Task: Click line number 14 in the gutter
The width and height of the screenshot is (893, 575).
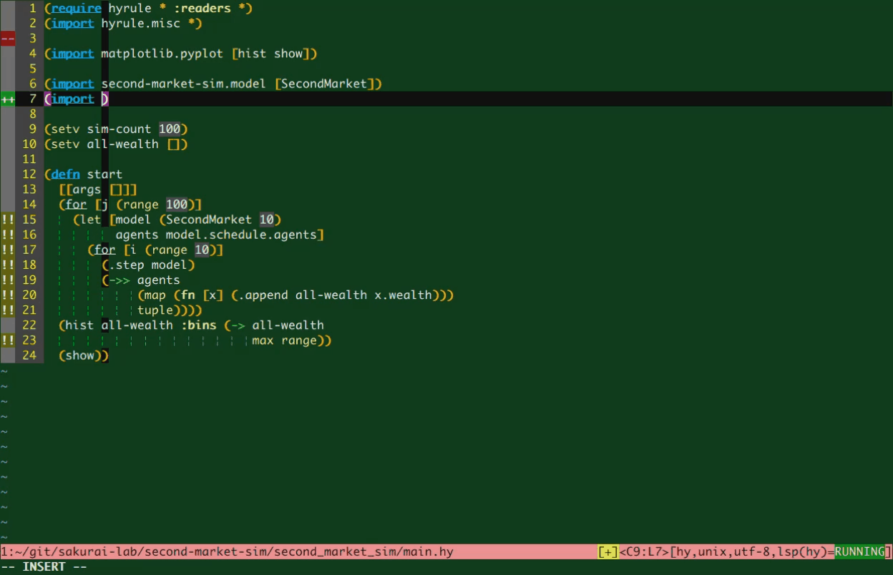Action: click(x=29, y=204)
